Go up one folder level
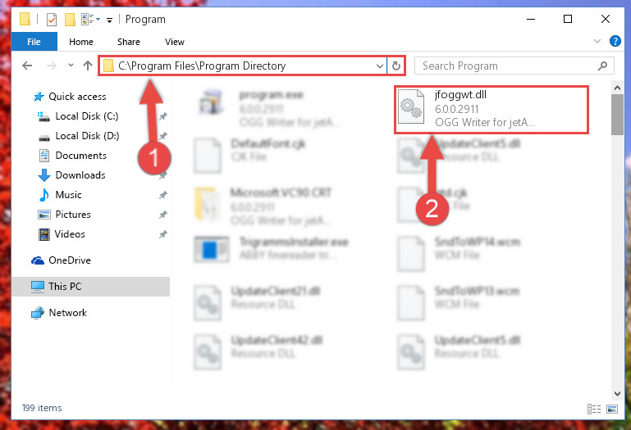The image size is (631, 430). (88, 66)
